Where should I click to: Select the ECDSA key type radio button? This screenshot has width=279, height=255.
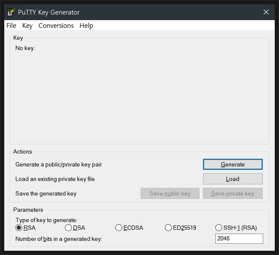click(119, 228)
